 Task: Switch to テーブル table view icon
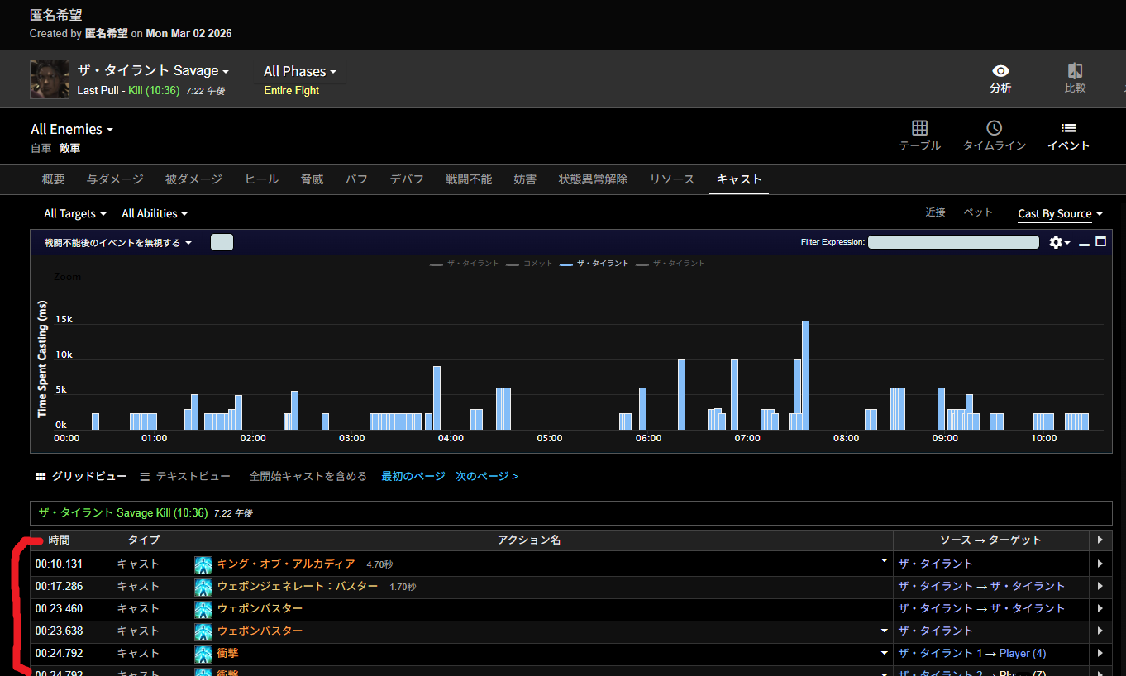click(919, 128)
